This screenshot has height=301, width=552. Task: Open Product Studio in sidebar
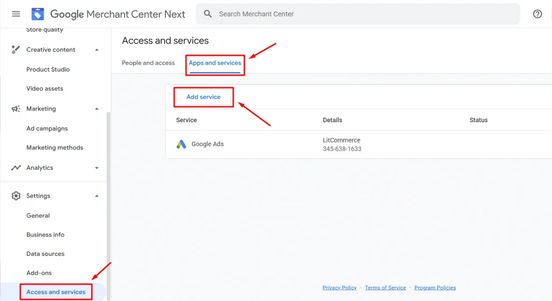tap(48, 69)
